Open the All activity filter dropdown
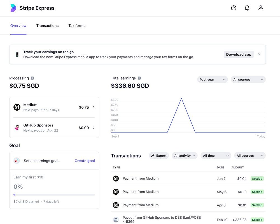This screenshot has height=224, width=280. click(185, 156)
